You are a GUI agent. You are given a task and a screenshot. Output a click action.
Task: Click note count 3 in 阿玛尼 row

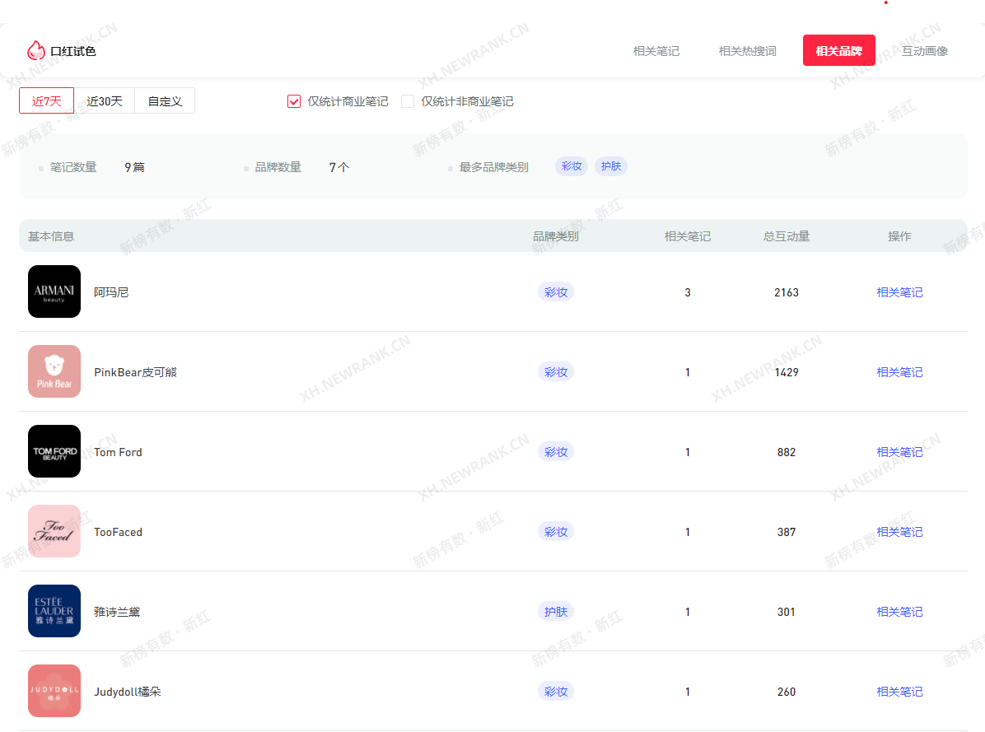pyautogui.click(x=687, y=292)
